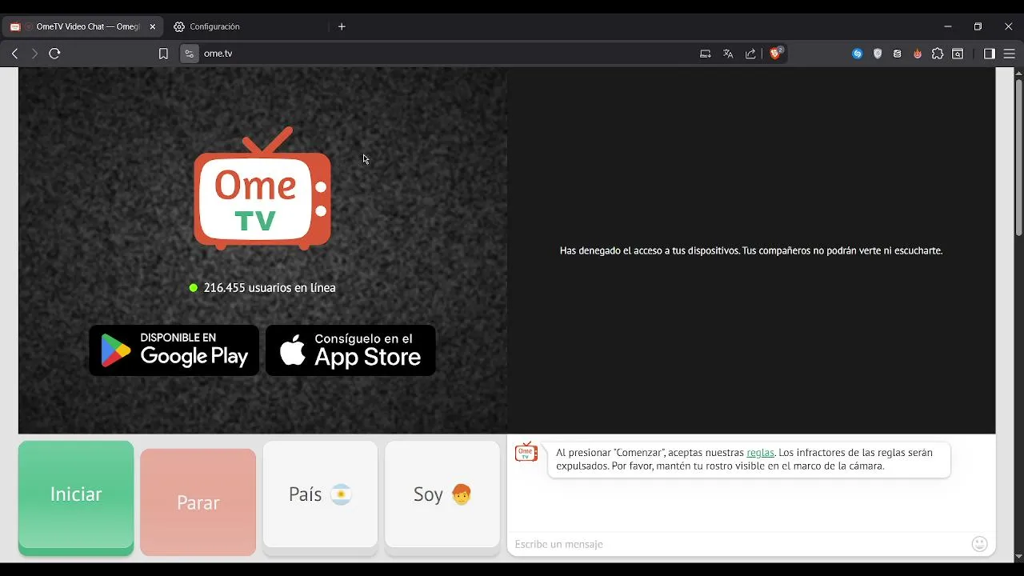The width and height of the screenshot is (1024, 576).
Task: Click the red flame extension icon
Action: [918, 54]
